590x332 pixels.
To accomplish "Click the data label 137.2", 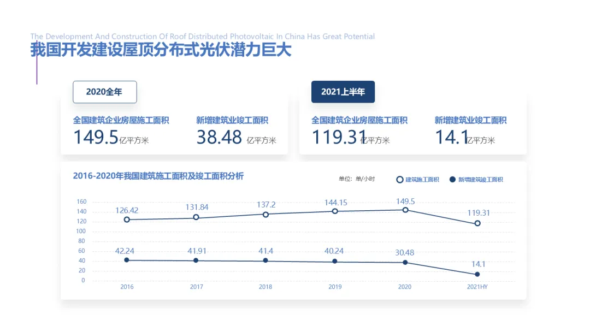I will pos(266,205).
